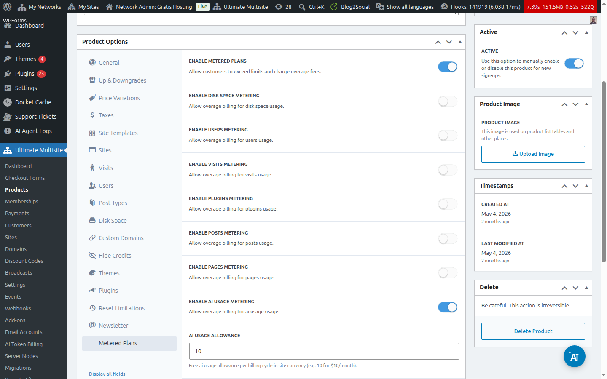Click the Reset Limitations history icon

point(92,308)
